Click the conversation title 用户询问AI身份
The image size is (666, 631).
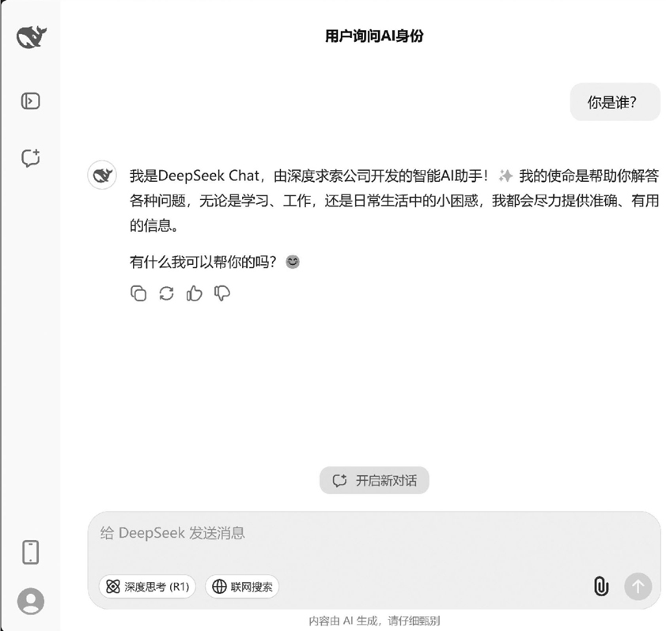[x=374, y=36]
